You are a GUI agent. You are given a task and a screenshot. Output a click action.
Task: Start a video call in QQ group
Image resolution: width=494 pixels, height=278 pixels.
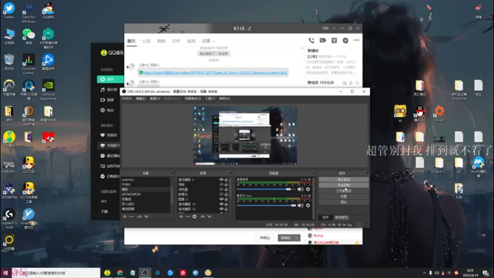[x=322, y=40]
